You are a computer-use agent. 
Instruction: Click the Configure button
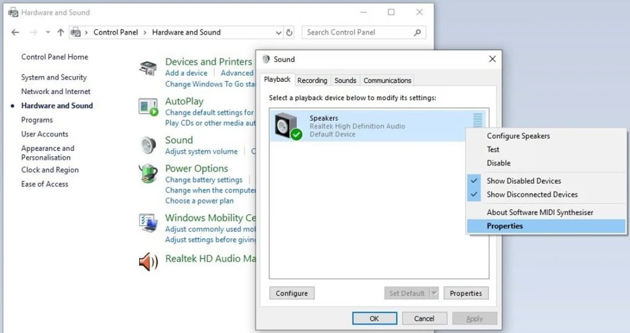coord(292,294)
